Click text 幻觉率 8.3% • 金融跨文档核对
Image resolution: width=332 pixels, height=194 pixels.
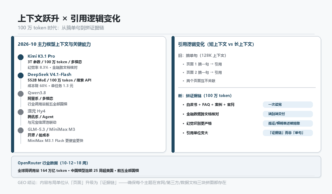pos(53,67)
